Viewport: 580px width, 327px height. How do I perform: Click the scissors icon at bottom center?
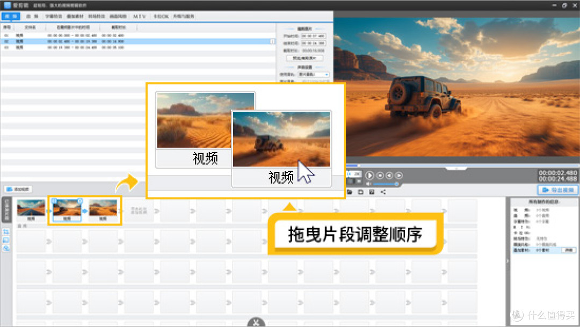tap(256, 322)
